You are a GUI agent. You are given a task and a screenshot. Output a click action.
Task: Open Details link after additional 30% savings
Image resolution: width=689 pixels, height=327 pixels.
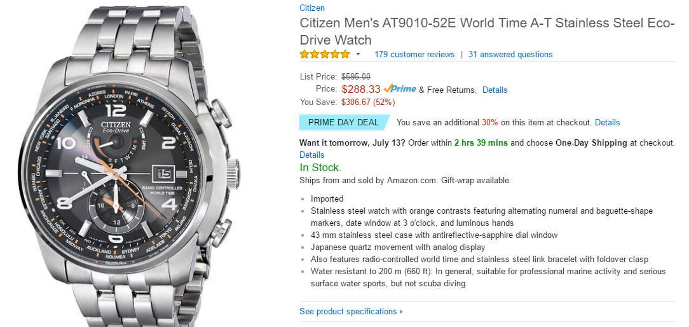click(x=607, y=122)
